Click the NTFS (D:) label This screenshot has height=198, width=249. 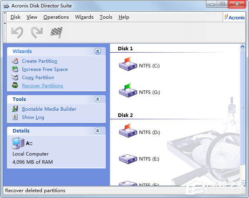coord(150,132)
